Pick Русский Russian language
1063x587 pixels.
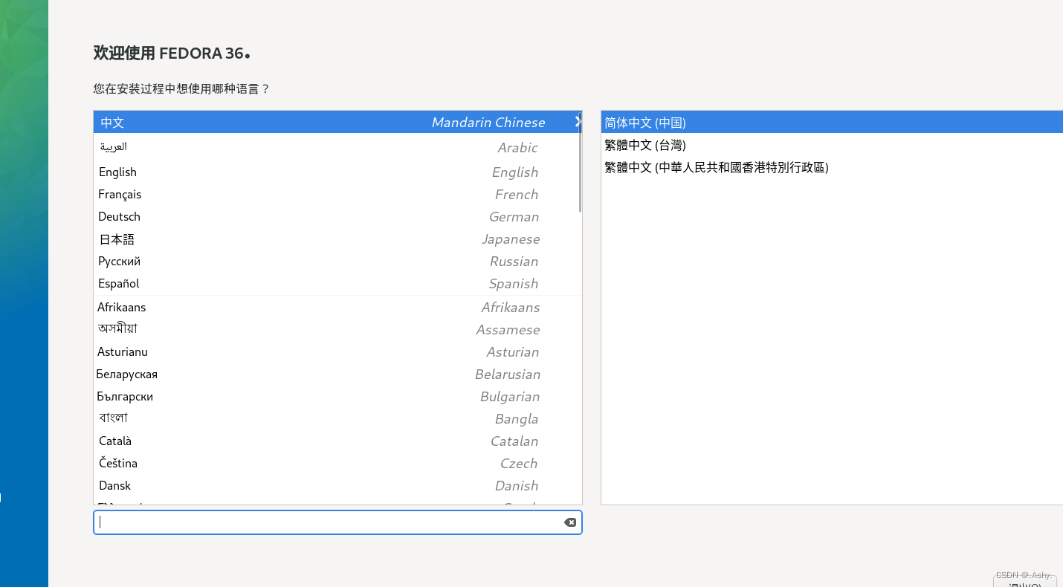point(337,261)
